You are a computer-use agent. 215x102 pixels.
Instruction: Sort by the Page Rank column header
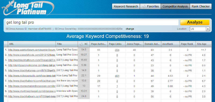coord(188,44)
